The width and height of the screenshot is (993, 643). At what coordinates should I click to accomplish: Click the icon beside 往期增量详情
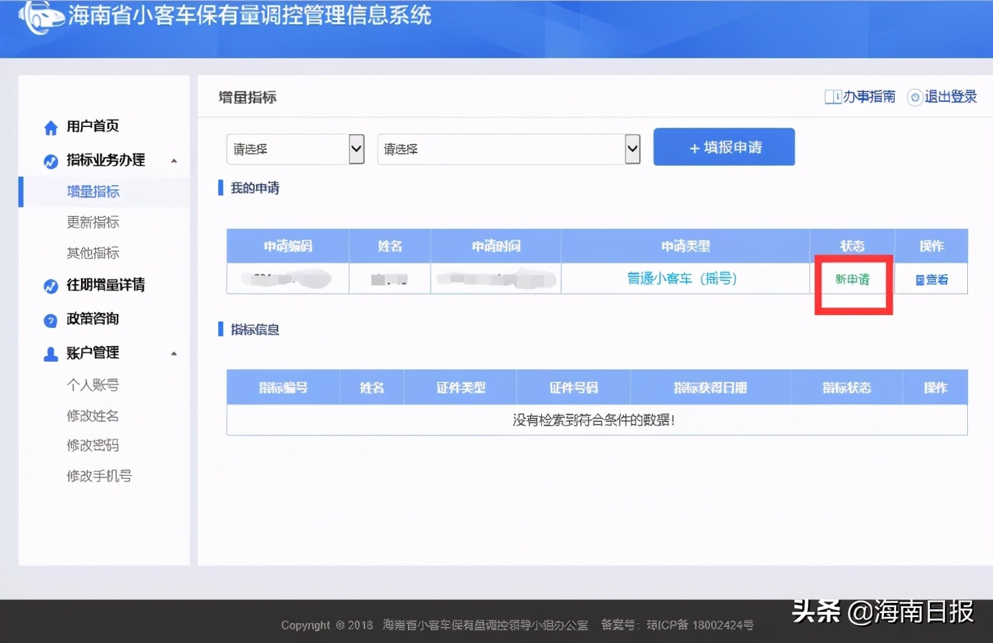(x=51, y=286)
